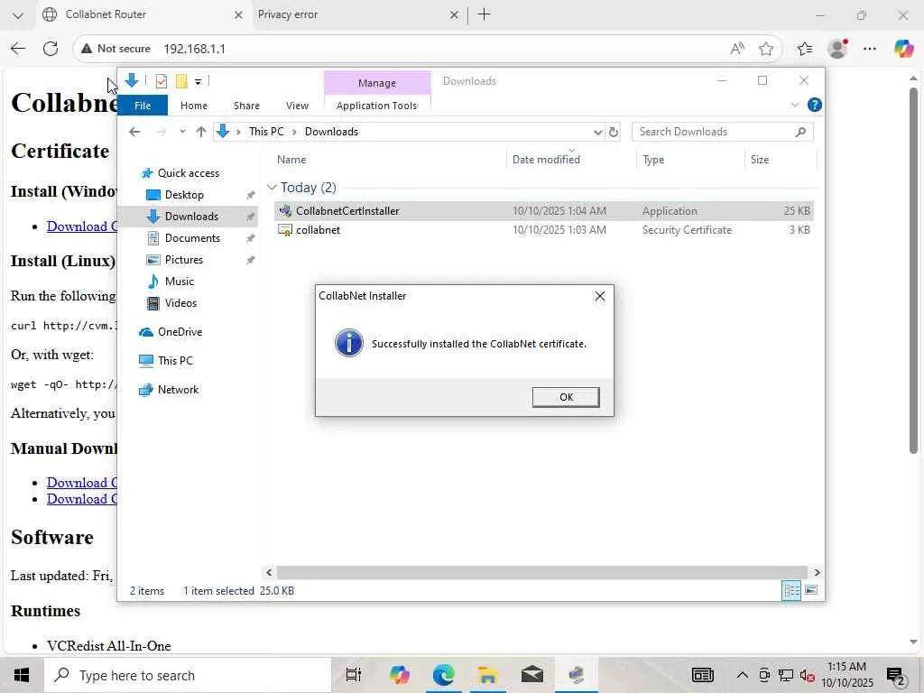Click the Manage contextual tab
Image resolution: width=924 pixels, height=693 pixels.
point(377,83)
